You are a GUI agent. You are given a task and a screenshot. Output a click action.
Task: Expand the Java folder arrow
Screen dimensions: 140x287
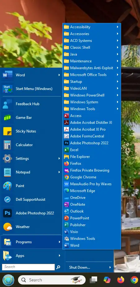click(117, 54)
